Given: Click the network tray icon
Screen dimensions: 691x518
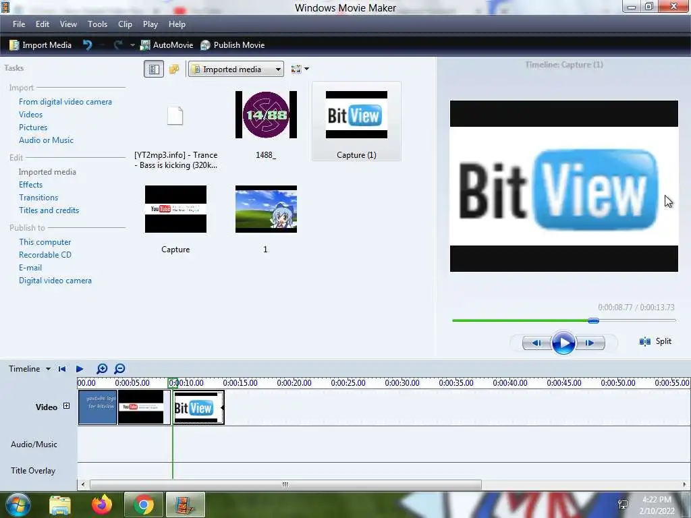Looking at the screenshot, I should (623, 505).
